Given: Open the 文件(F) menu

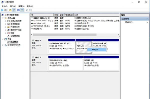Looking at the screenshot, I should (4, 6).
